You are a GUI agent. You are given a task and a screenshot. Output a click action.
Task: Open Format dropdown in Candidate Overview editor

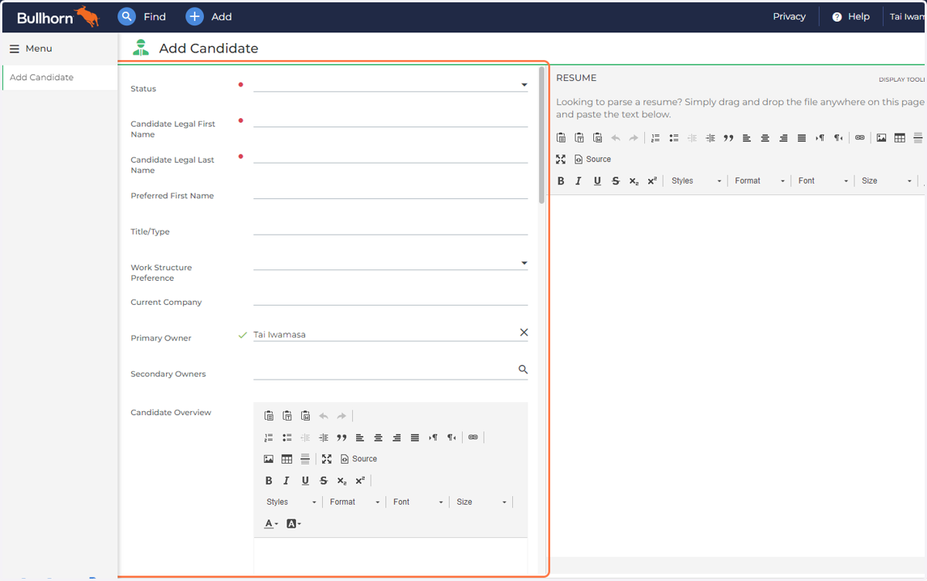click(355, 502)
